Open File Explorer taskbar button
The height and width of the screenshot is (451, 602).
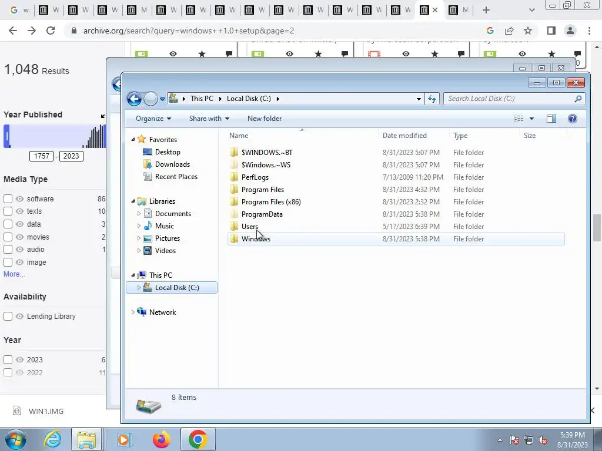(x=87, y=439)
